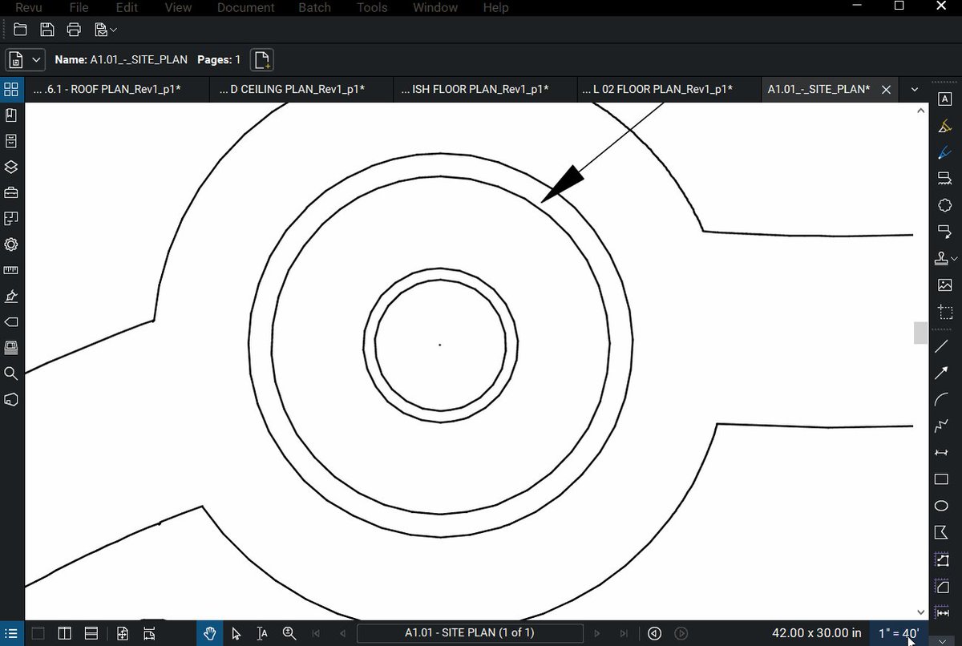Toggle the markups list button
The height and width of the screenshot is (646, 962).
(x=11, y=633)
